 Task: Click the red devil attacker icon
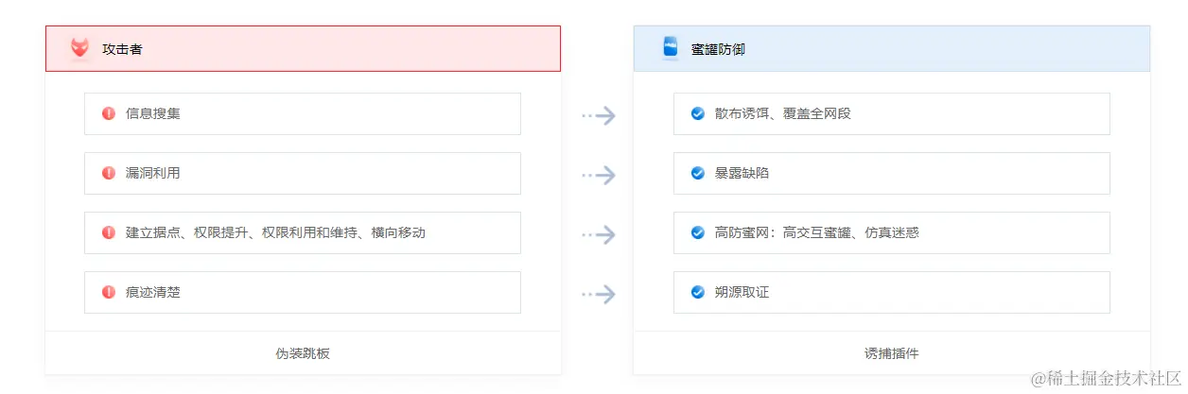[x=80, y=48]
